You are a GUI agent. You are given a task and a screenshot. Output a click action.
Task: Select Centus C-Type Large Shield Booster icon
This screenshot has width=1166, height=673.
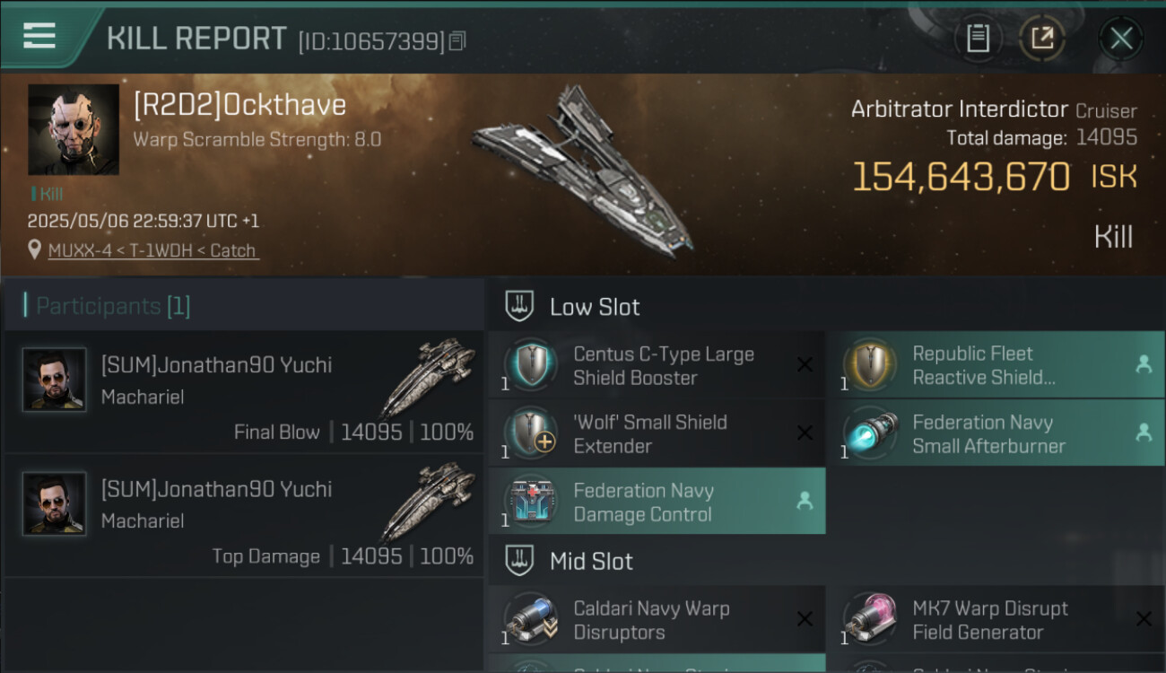(x=530, y=365)
